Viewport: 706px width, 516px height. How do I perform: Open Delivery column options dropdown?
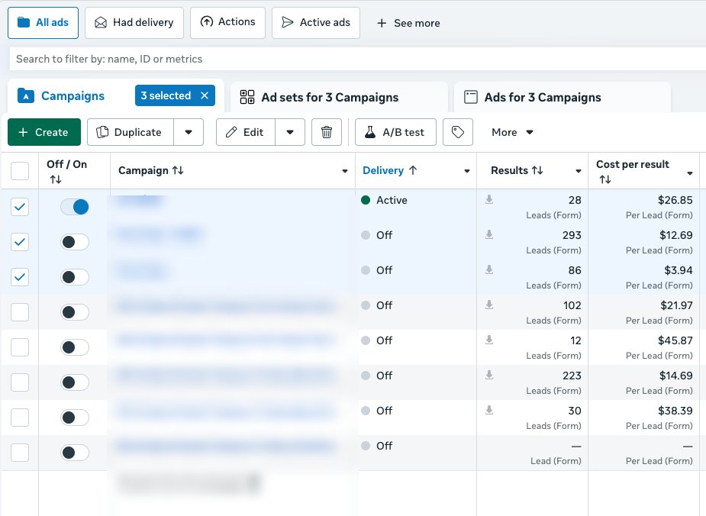[x=467, y=171]
